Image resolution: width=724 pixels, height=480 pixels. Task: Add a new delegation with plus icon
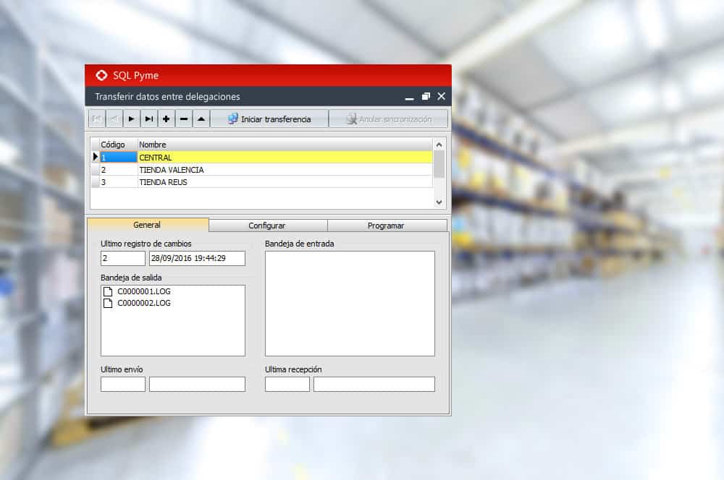click(x=166, y=119)
